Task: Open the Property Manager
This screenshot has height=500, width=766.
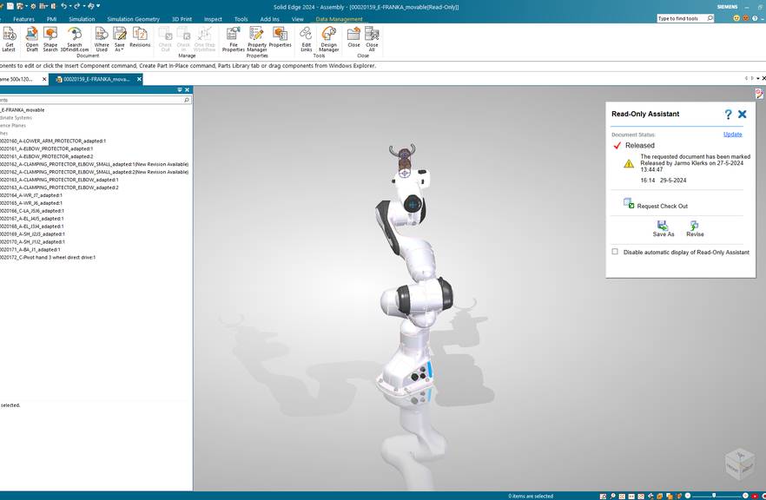Action: 258,36
